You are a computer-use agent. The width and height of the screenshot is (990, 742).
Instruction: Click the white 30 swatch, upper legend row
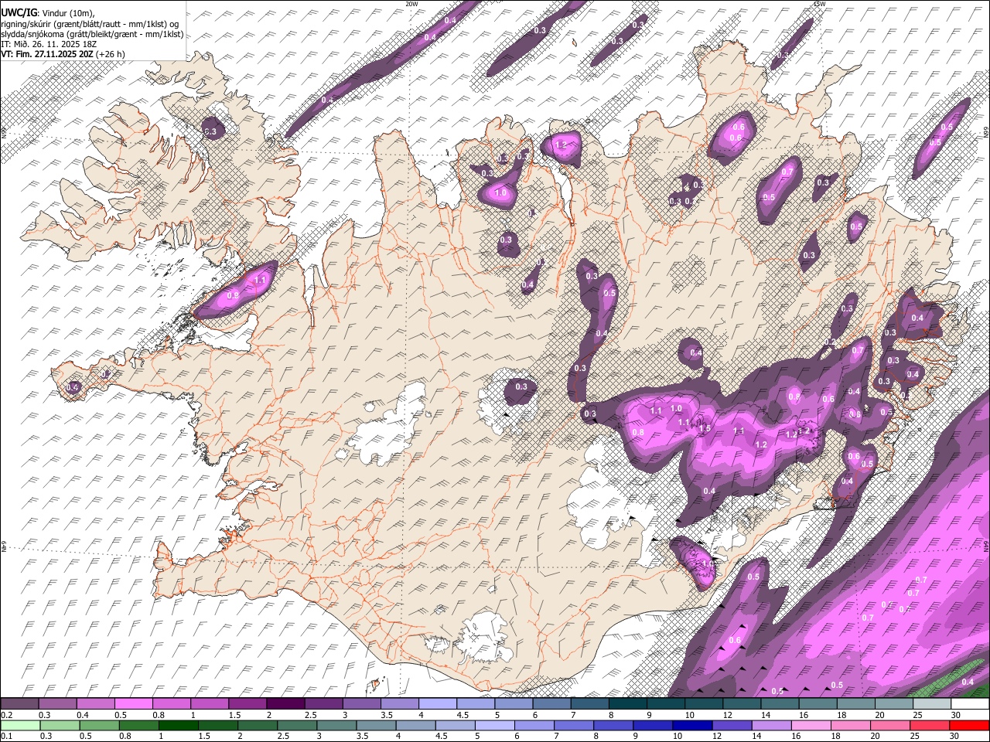pos(970,704)
